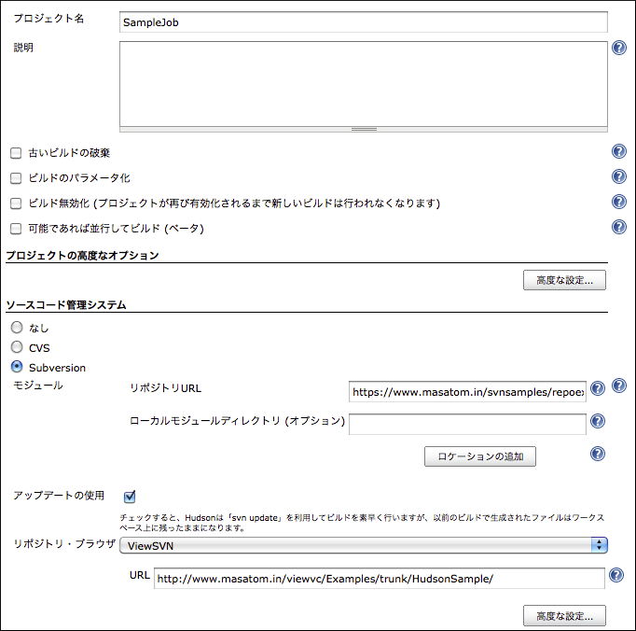Open help for ビルドのパラメータ化 option
Screen dimensions: 636x631
(x=618, y=177)
